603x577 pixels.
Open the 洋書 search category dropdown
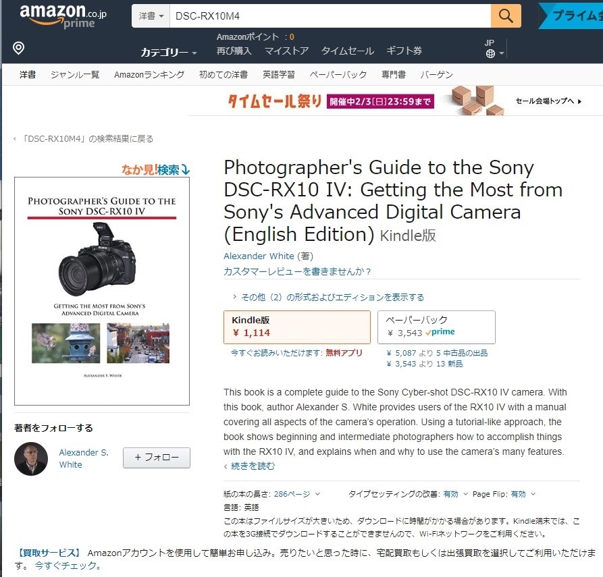coord(151,16)
